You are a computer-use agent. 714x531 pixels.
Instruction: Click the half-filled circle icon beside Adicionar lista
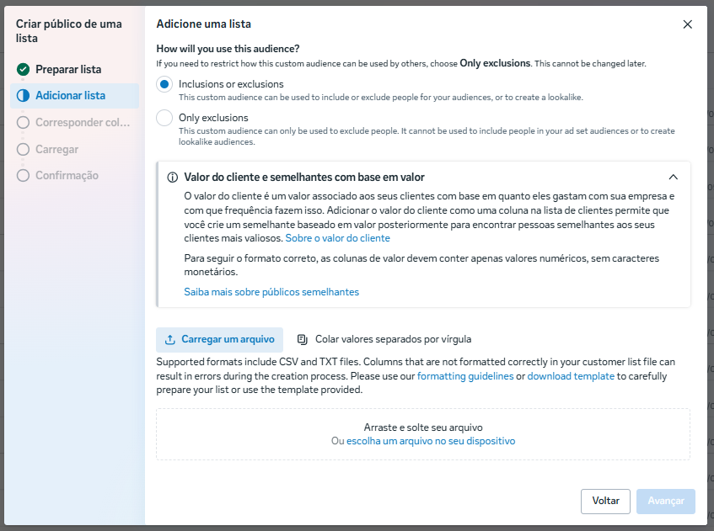(x=23, y=95)
